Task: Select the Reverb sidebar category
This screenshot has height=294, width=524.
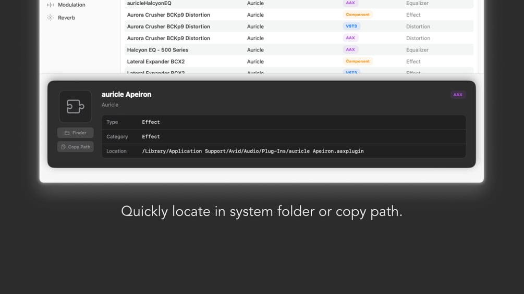Action: (x=66, y=18)
